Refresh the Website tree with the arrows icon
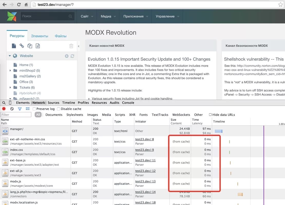Image resolution: width=285 pixels, height=205 pixels. coord(72,56)
